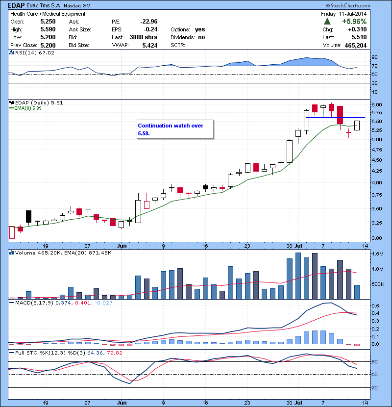
Task: Click the 'Continuation watch over 5.58.' annotation box
Action: [175, 129]
